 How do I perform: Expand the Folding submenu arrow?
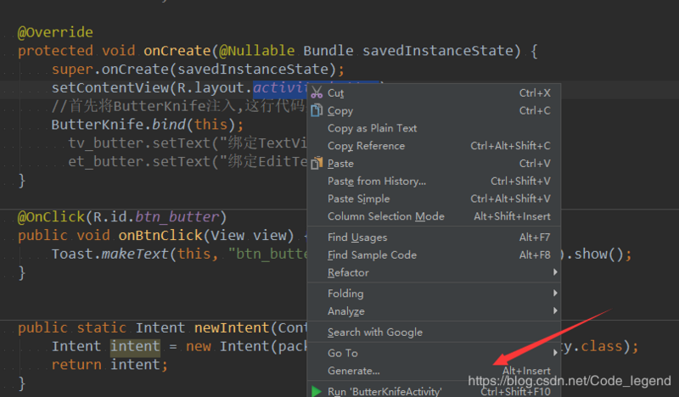[555, 294]
